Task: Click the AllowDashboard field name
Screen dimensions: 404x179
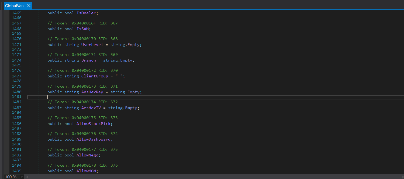Action: tap(94, 139)
